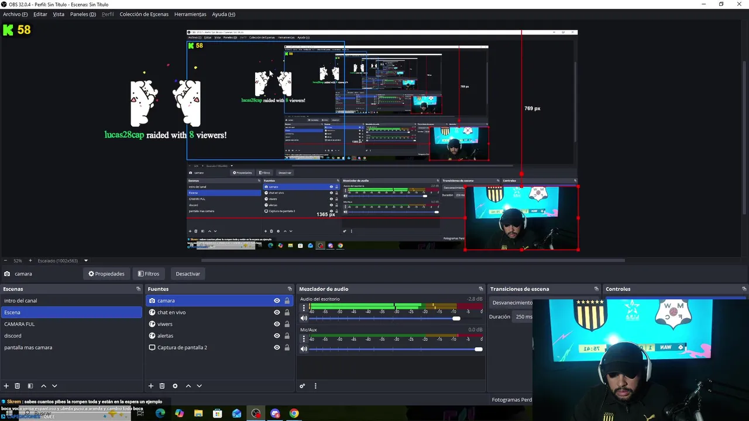Undock the Controles panel via float icon
The image size is (749, 421).
click(744, 289)
